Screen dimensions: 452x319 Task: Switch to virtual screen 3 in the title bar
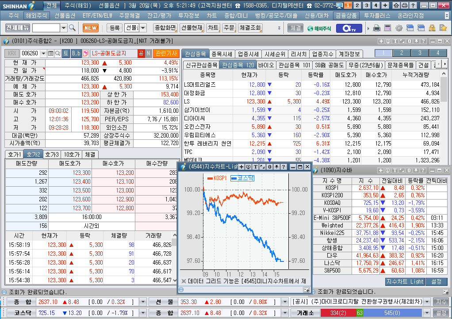366,5
